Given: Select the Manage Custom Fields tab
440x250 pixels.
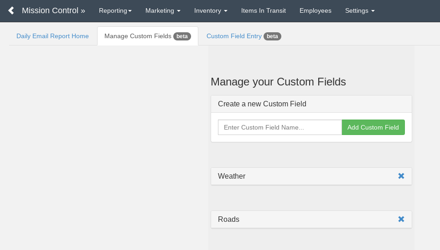Looking at the screenshot, I should (x=148, y=36).
